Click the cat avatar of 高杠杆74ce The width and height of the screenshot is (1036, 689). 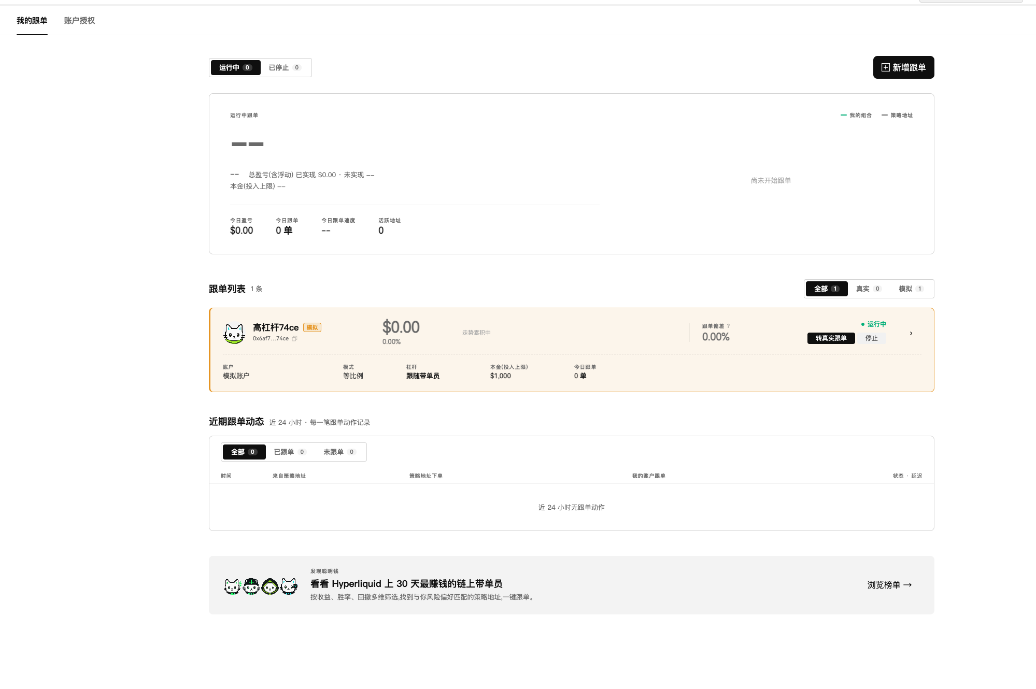pyautogui.click(x=234, y=333)
